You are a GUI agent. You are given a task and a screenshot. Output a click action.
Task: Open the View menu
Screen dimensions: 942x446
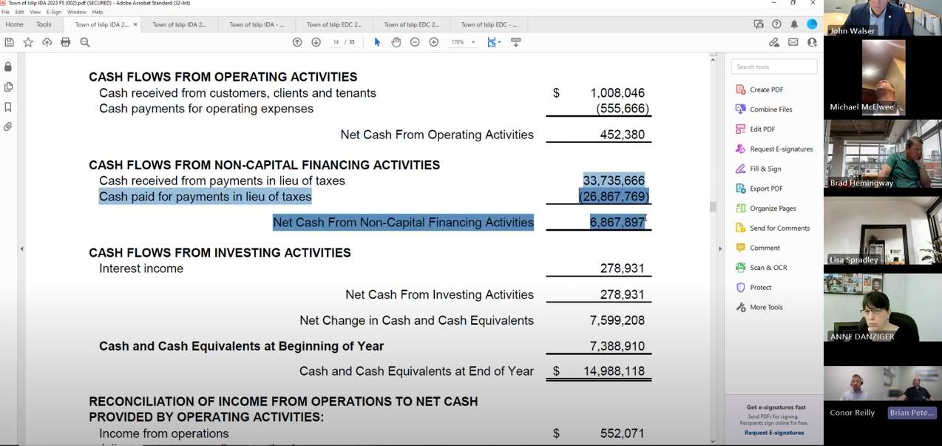click(x=35, y=12)
